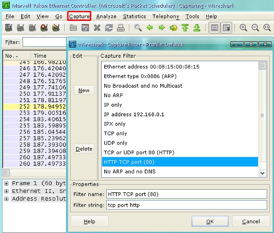Sort packets by the No. column header
This screenshot has width=274, height=233.
tap(17, 56)
